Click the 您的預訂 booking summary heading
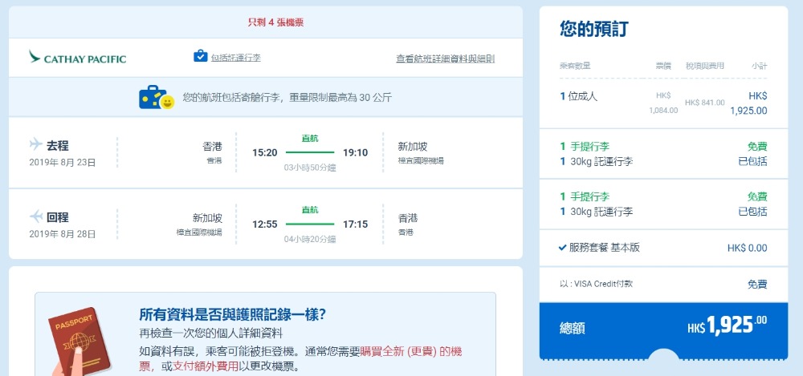This screenshot has height=376, width=803. [x=593, y=30]
